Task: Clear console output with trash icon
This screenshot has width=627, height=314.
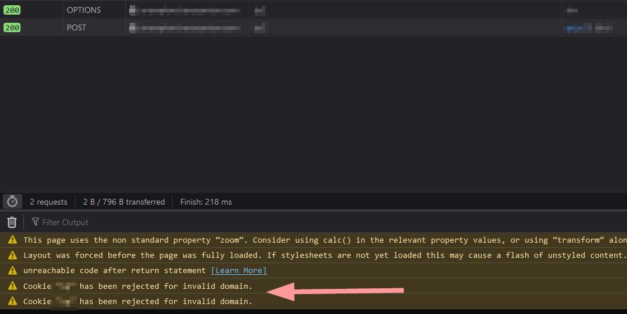Action: pyautogui.click(x=12, y=222)
